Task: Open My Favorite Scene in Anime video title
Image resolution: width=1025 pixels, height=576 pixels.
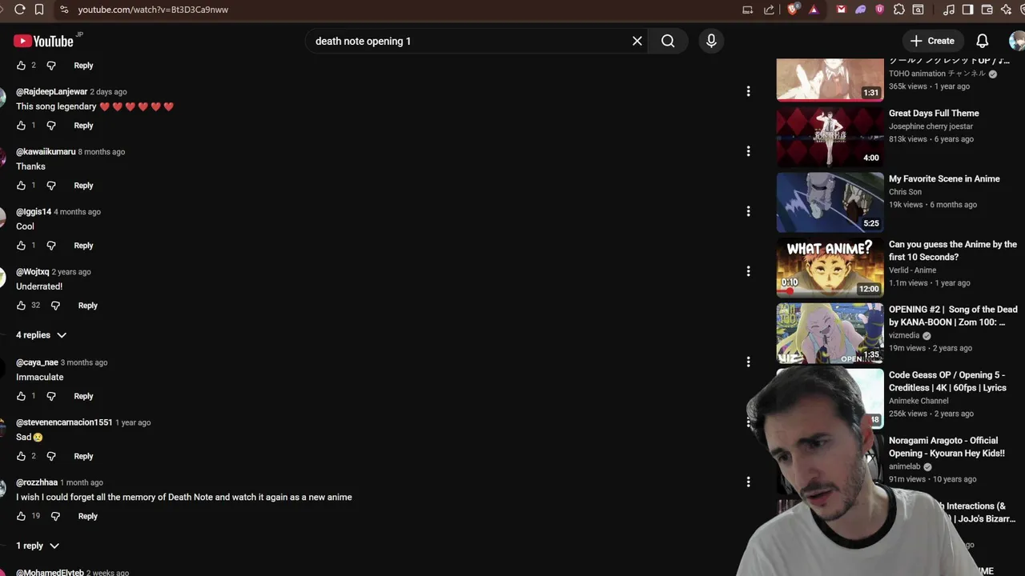Action: pyautogui.click(x=944, y=179)
